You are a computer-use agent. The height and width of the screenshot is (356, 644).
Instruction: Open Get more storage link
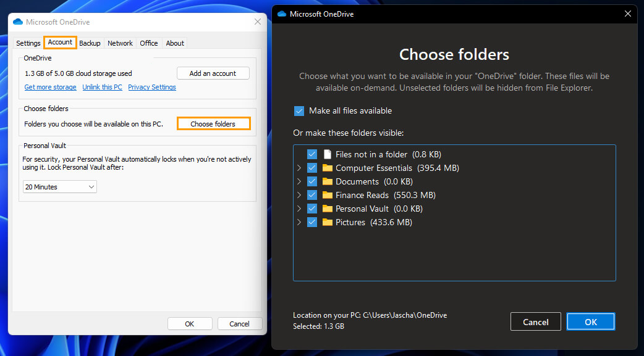click(50, 87)
